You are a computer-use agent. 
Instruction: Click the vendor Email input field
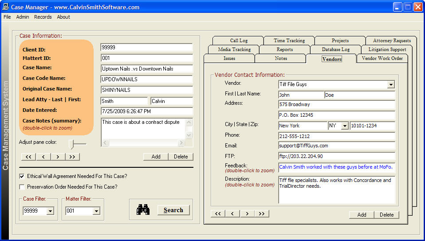[336, 146]
